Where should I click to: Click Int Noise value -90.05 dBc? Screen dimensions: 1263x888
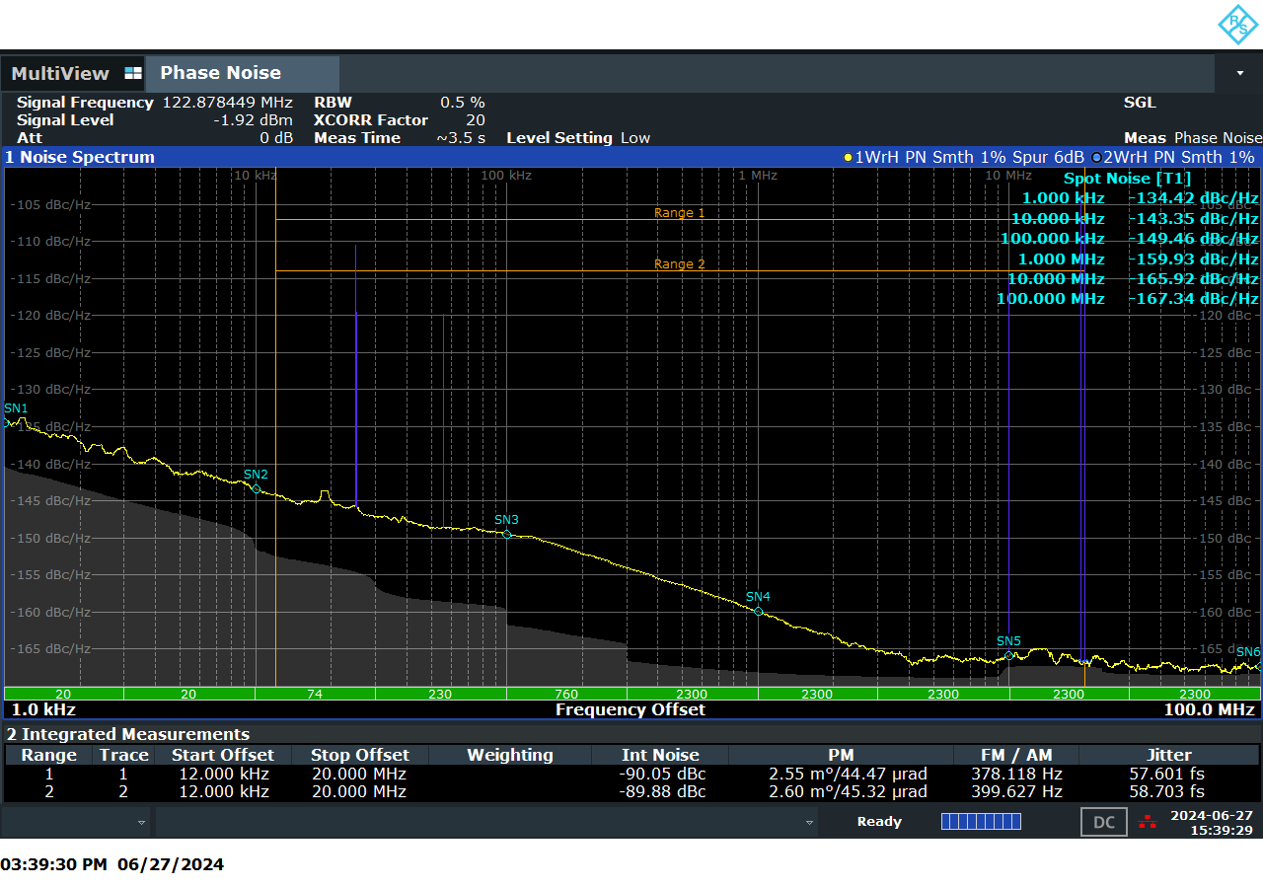click(662, 774)
